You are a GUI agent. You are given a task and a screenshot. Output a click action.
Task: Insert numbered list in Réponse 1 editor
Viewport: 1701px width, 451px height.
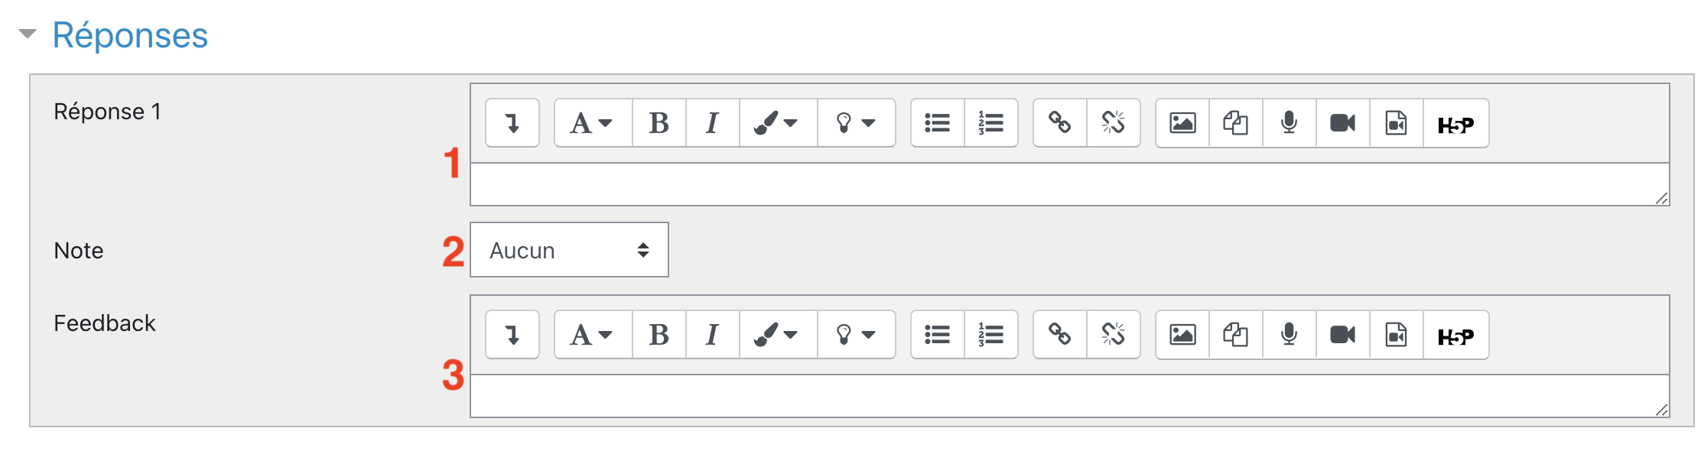pyautogui.click(x=990, y=123)
